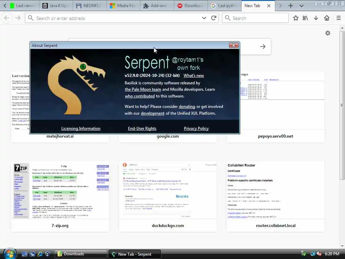Click the bookmark star icon
The width and height of the screenshot is (345, 259).
296,18
